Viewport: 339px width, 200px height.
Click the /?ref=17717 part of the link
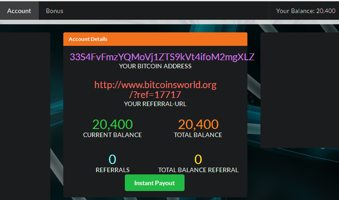tap(155, 95)
